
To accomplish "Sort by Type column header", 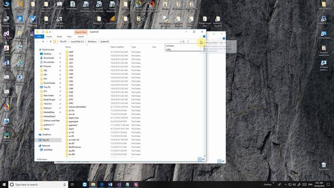I will (134, 47).
